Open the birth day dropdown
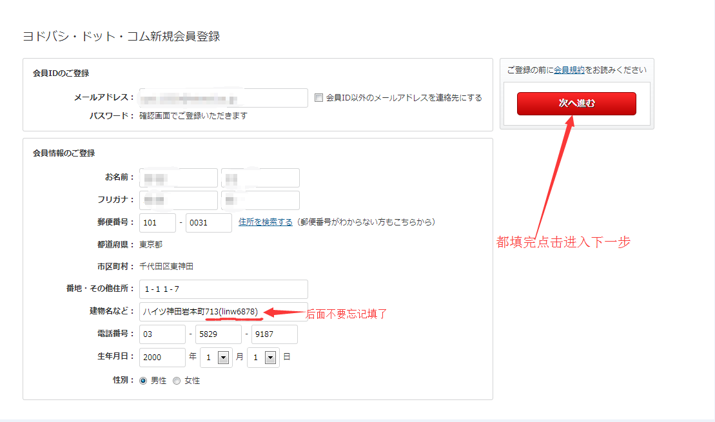 263,358
